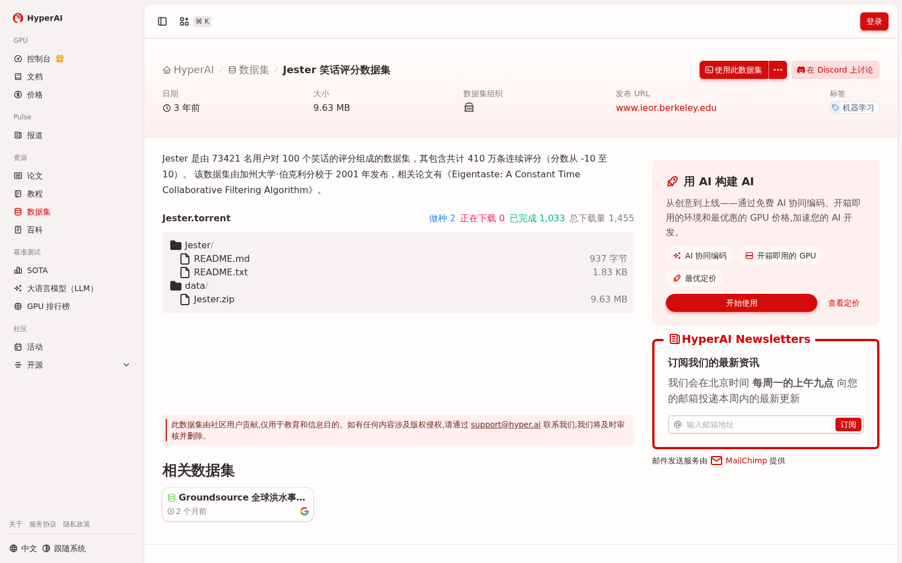Open 隐私政策 footer link

[77, 524]
